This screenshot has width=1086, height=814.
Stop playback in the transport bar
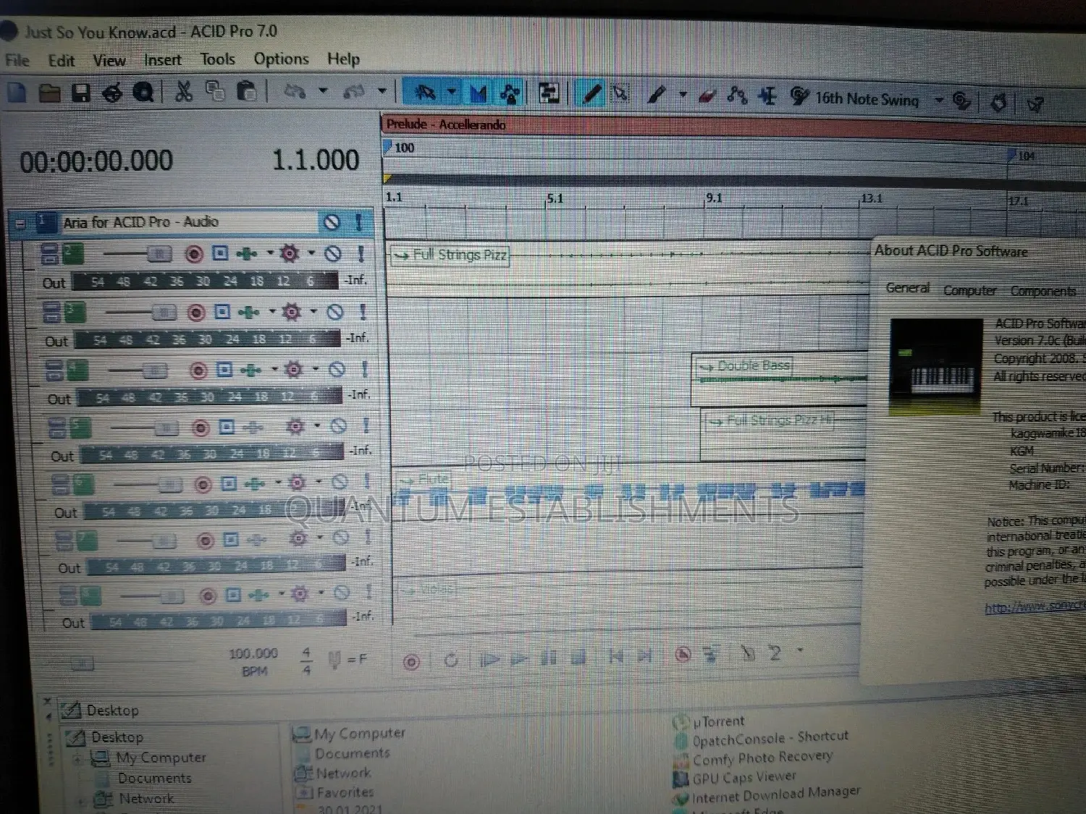[578, 657]
